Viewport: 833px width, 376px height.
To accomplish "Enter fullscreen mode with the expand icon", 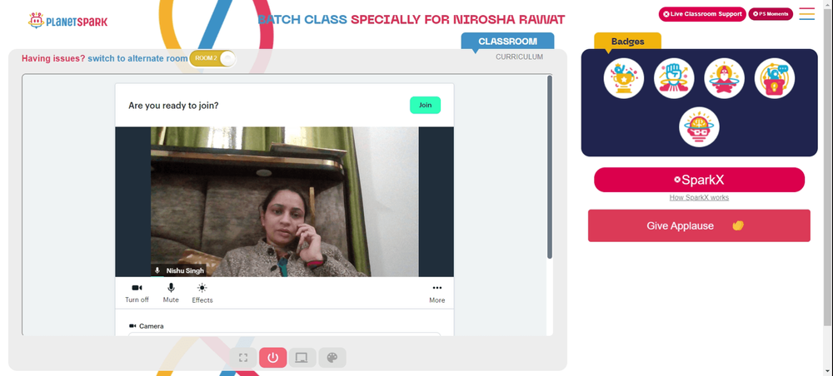I will point(243,358).
